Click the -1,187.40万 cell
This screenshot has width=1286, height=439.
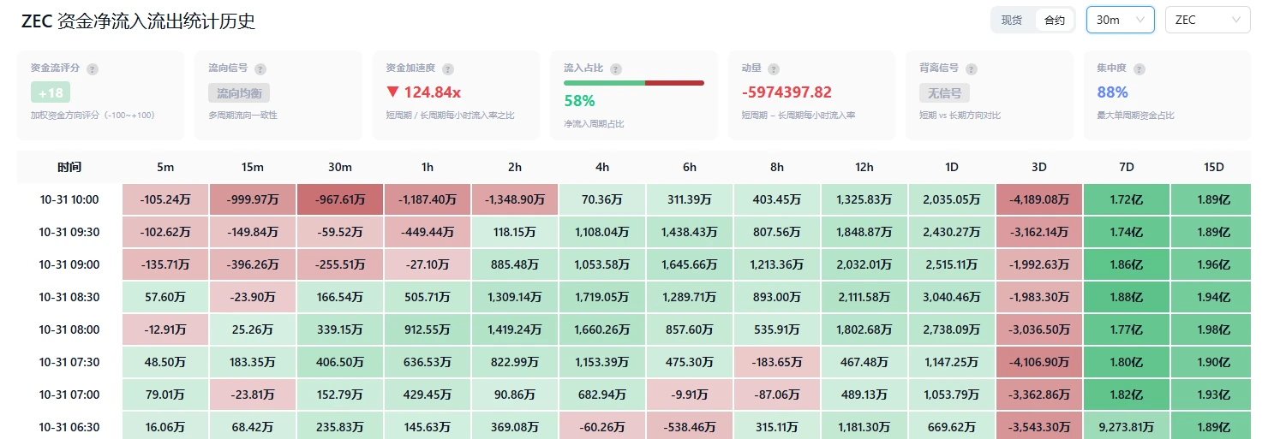click(x=428, y=199)
